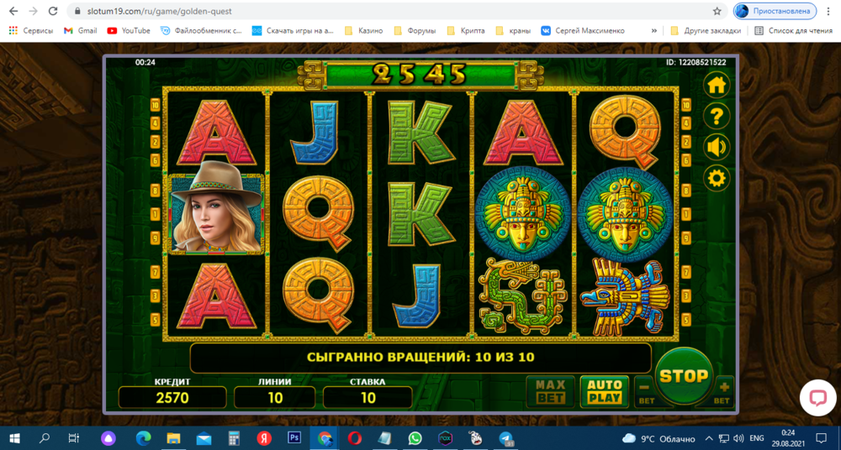Decrease bet with the minus button
Image resolution: width=841 pixels, height=450 pixels.
(x=646, y=389)
